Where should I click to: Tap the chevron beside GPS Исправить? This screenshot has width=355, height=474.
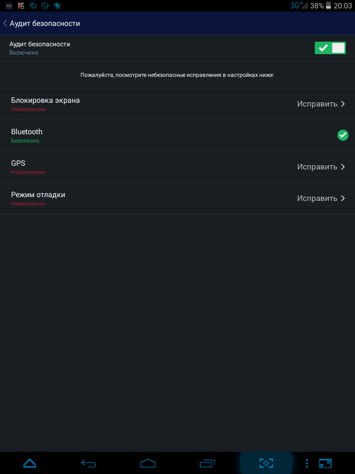pyautogui.click(x=343, y=167)
